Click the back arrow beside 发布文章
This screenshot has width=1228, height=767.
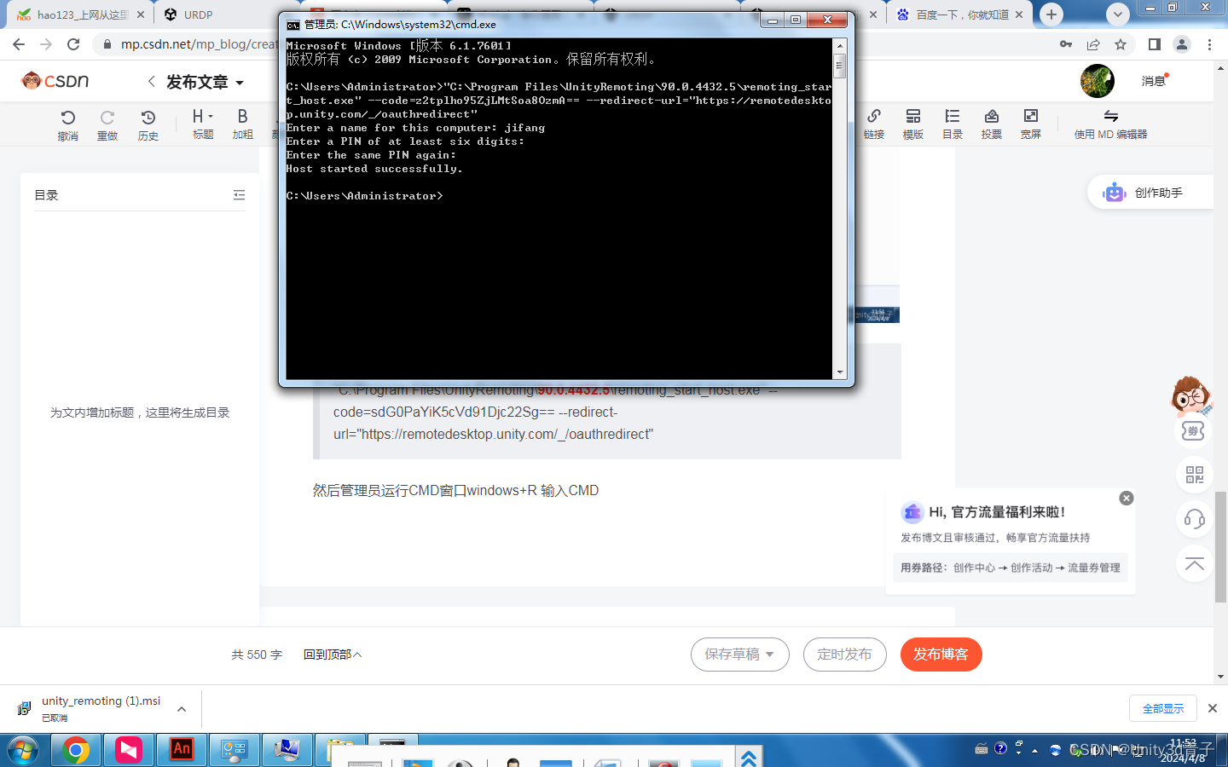151,82
